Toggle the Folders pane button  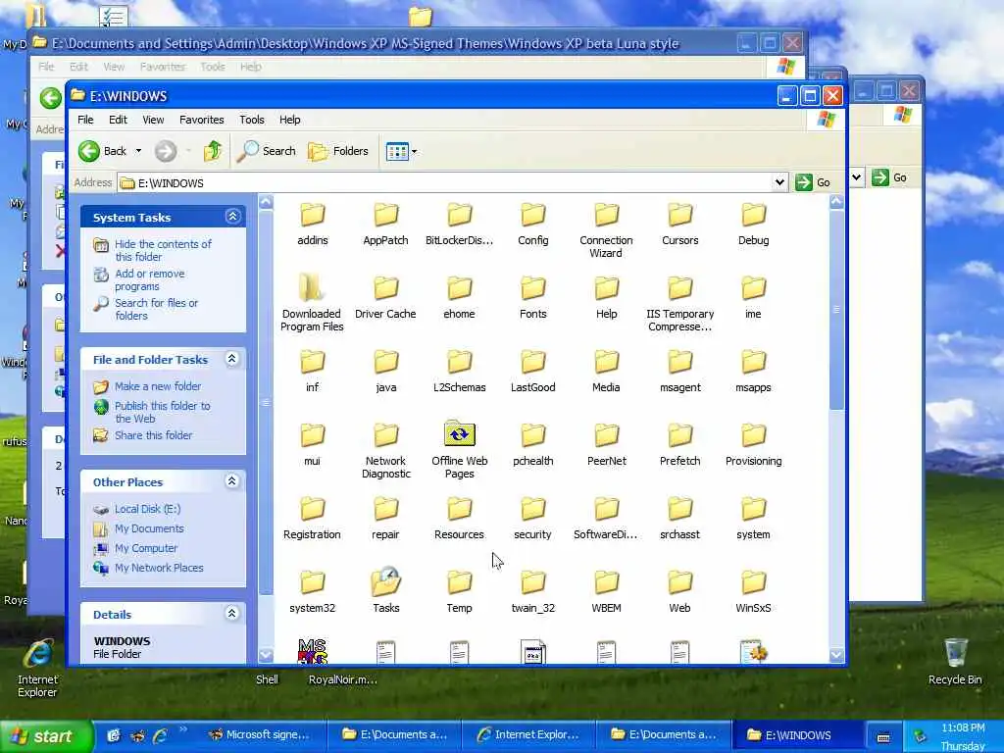tap(338, 151)
